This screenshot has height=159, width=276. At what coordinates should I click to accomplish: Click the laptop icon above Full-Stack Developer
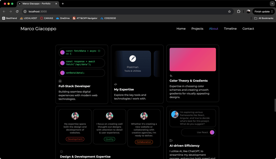(x=60, y=81)
